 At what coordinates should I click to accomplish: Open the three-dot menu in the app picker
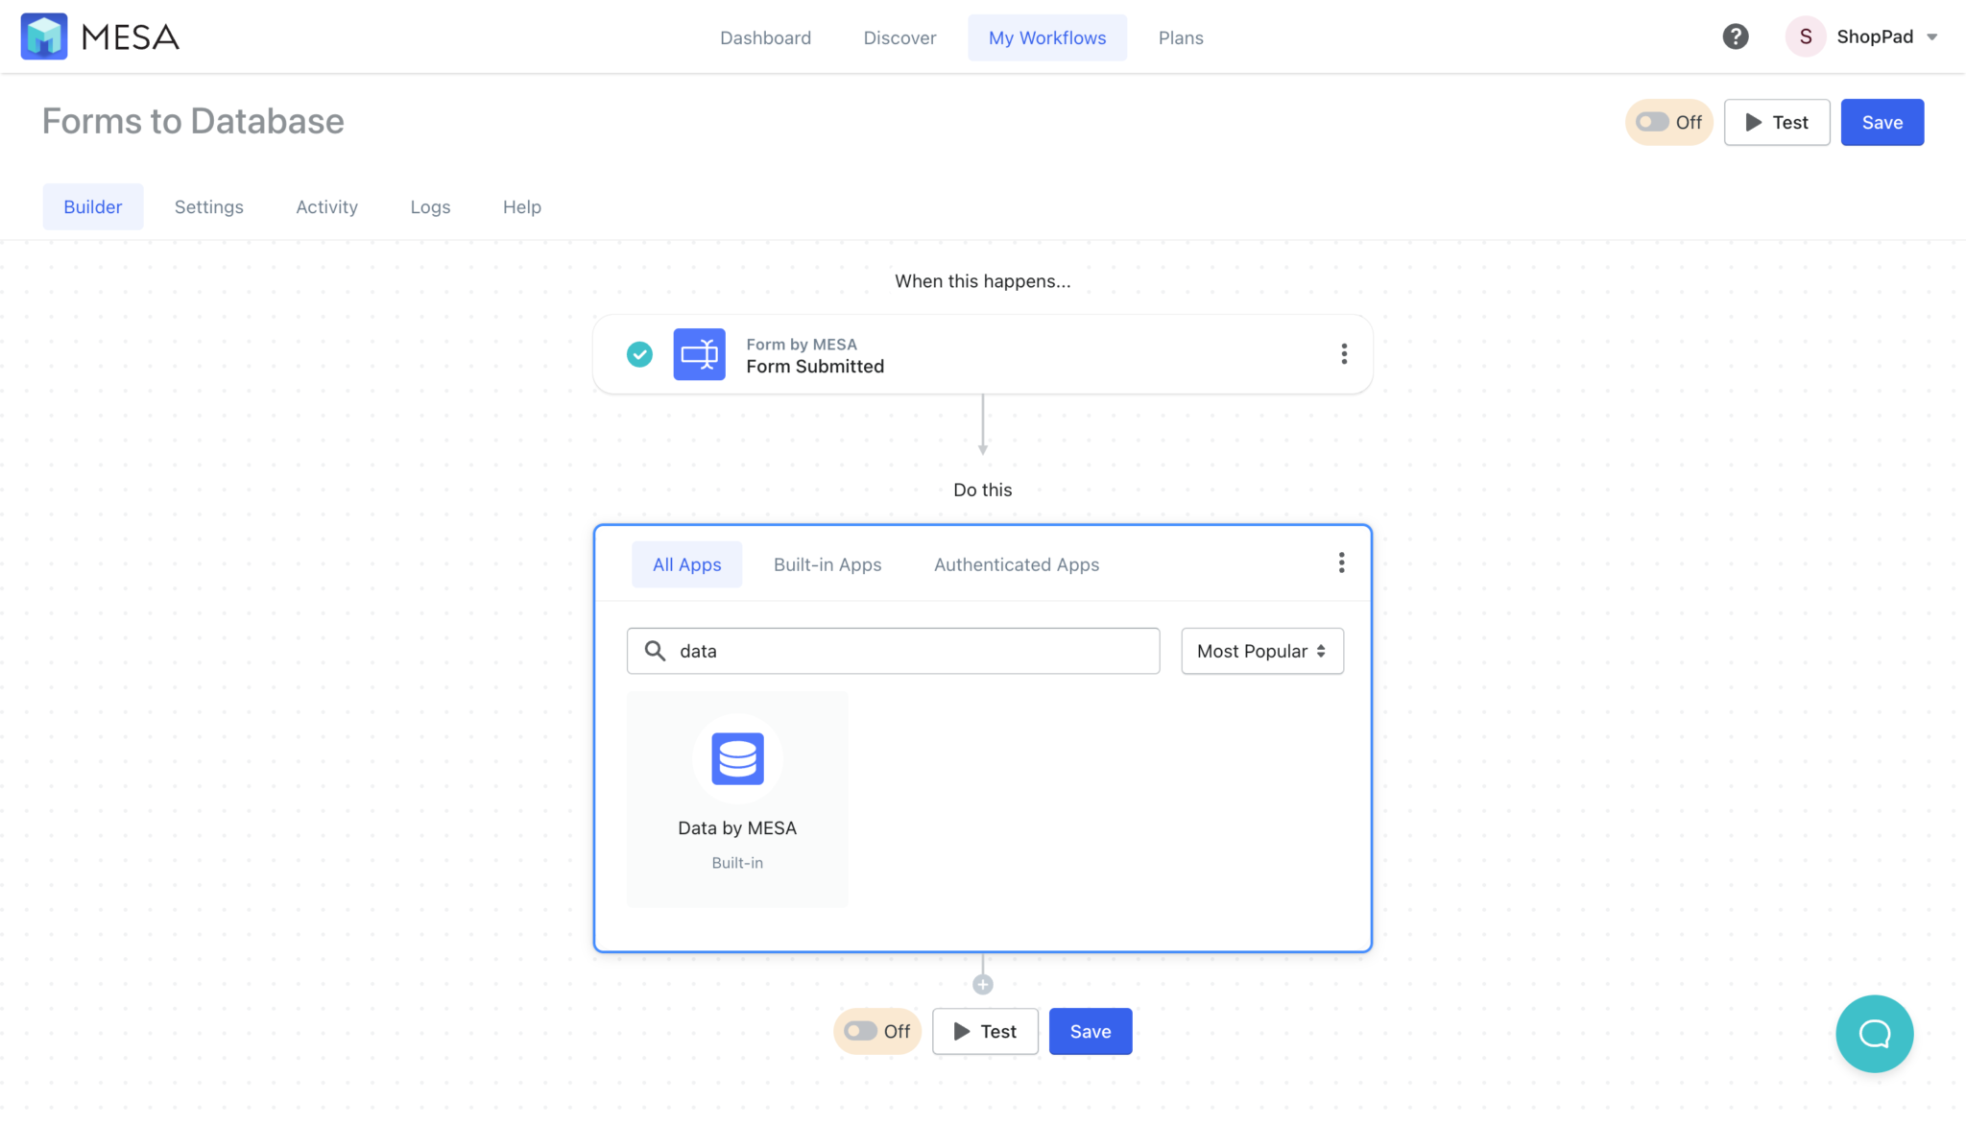1341,563
